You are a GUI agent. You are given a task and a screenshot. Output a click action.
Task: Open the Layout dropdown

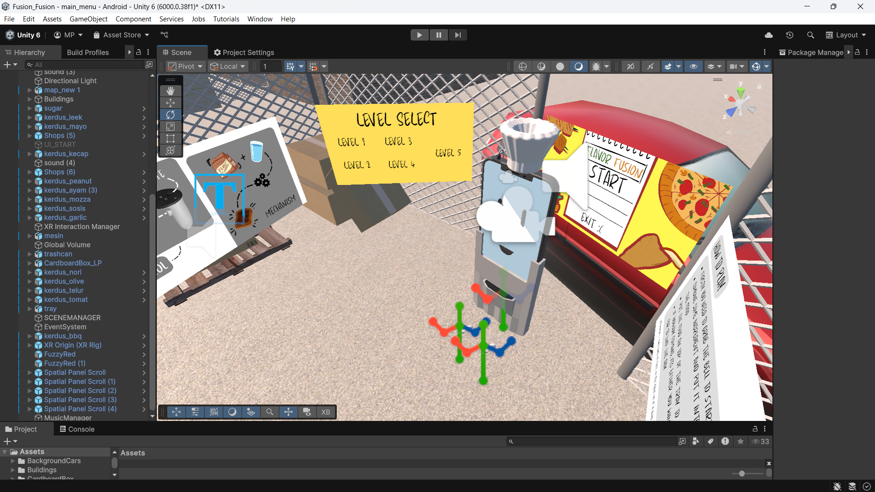[846, 35]
